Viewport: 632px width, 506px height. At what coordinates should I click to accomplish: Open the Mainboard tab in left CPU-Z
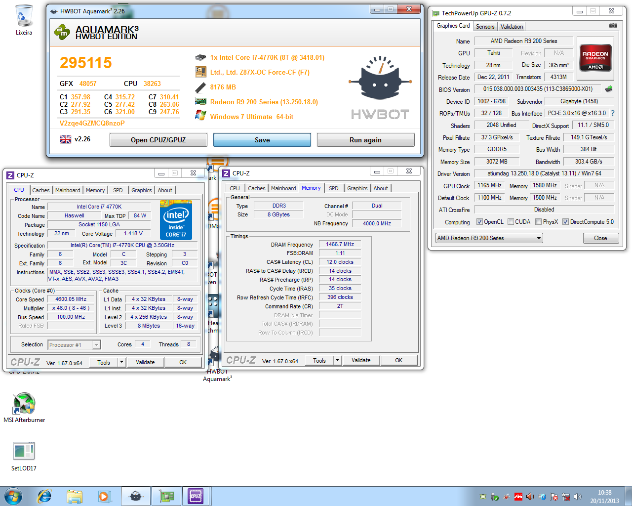(68, 190)
